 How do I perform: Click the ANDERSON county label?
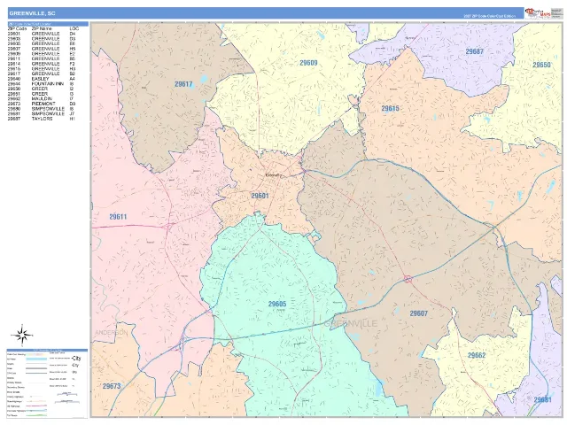click(x=111, y=333)
